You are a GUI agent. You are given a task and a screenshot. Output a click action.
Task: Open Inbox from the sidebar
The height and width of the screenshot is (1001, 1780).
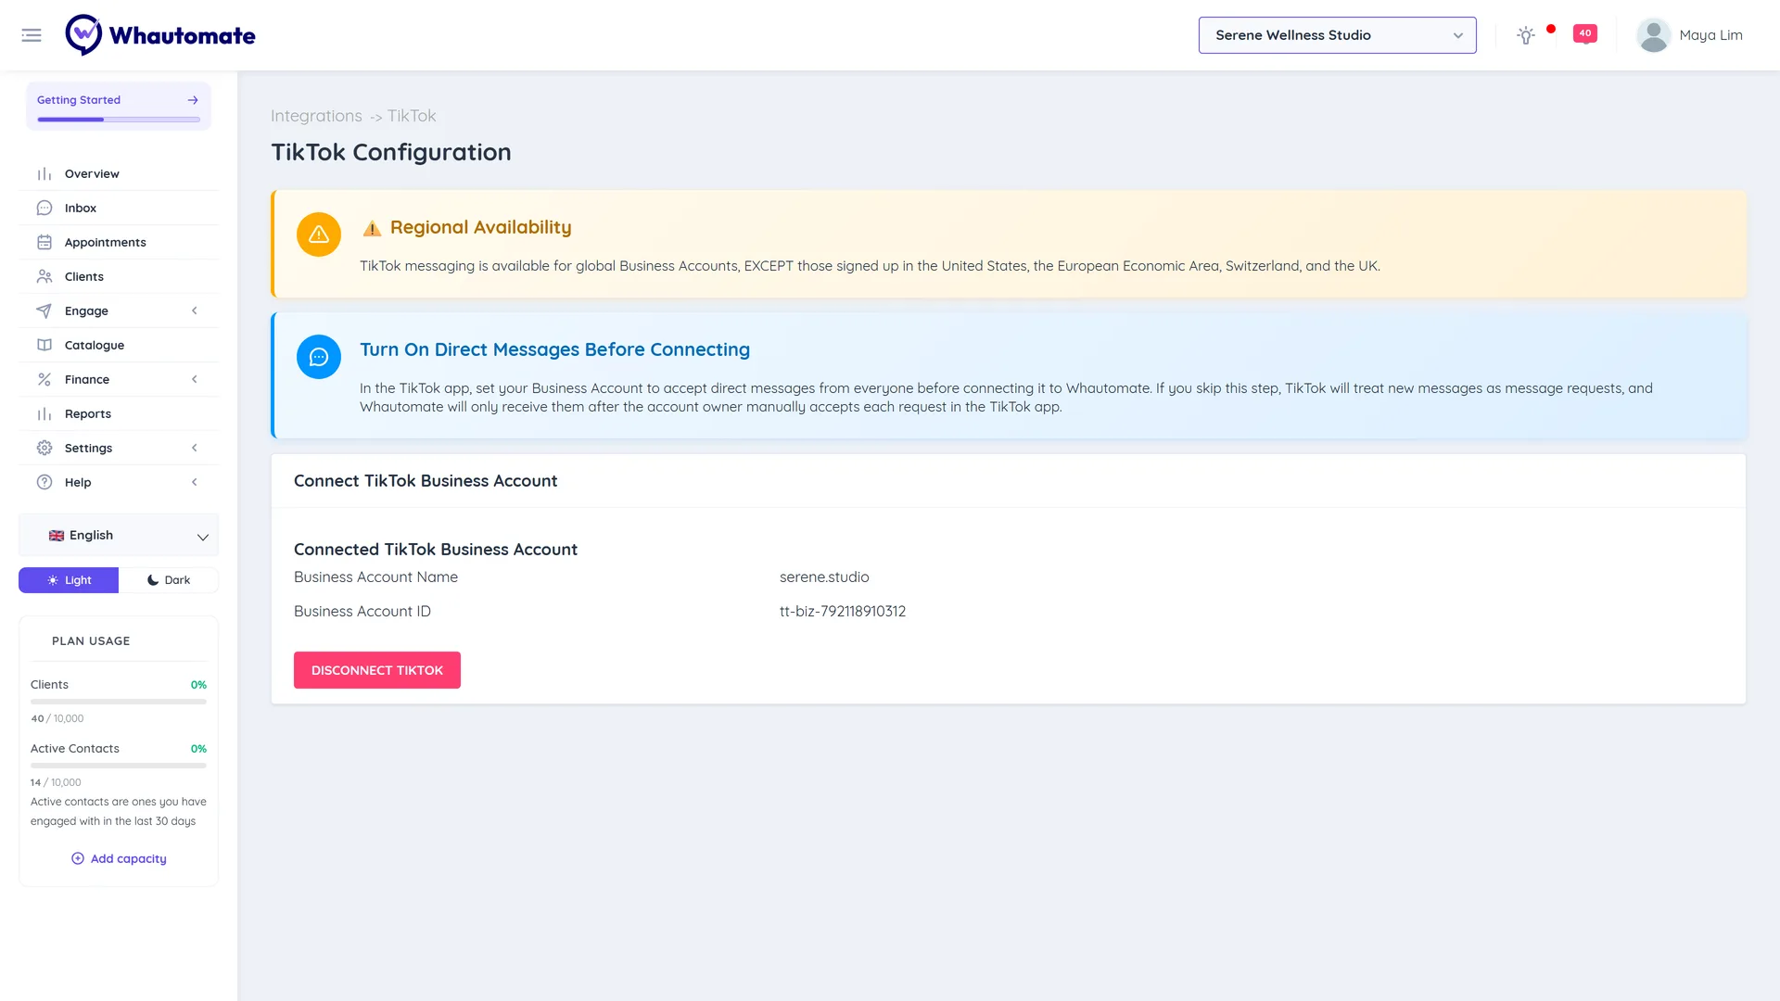[119, 209]
